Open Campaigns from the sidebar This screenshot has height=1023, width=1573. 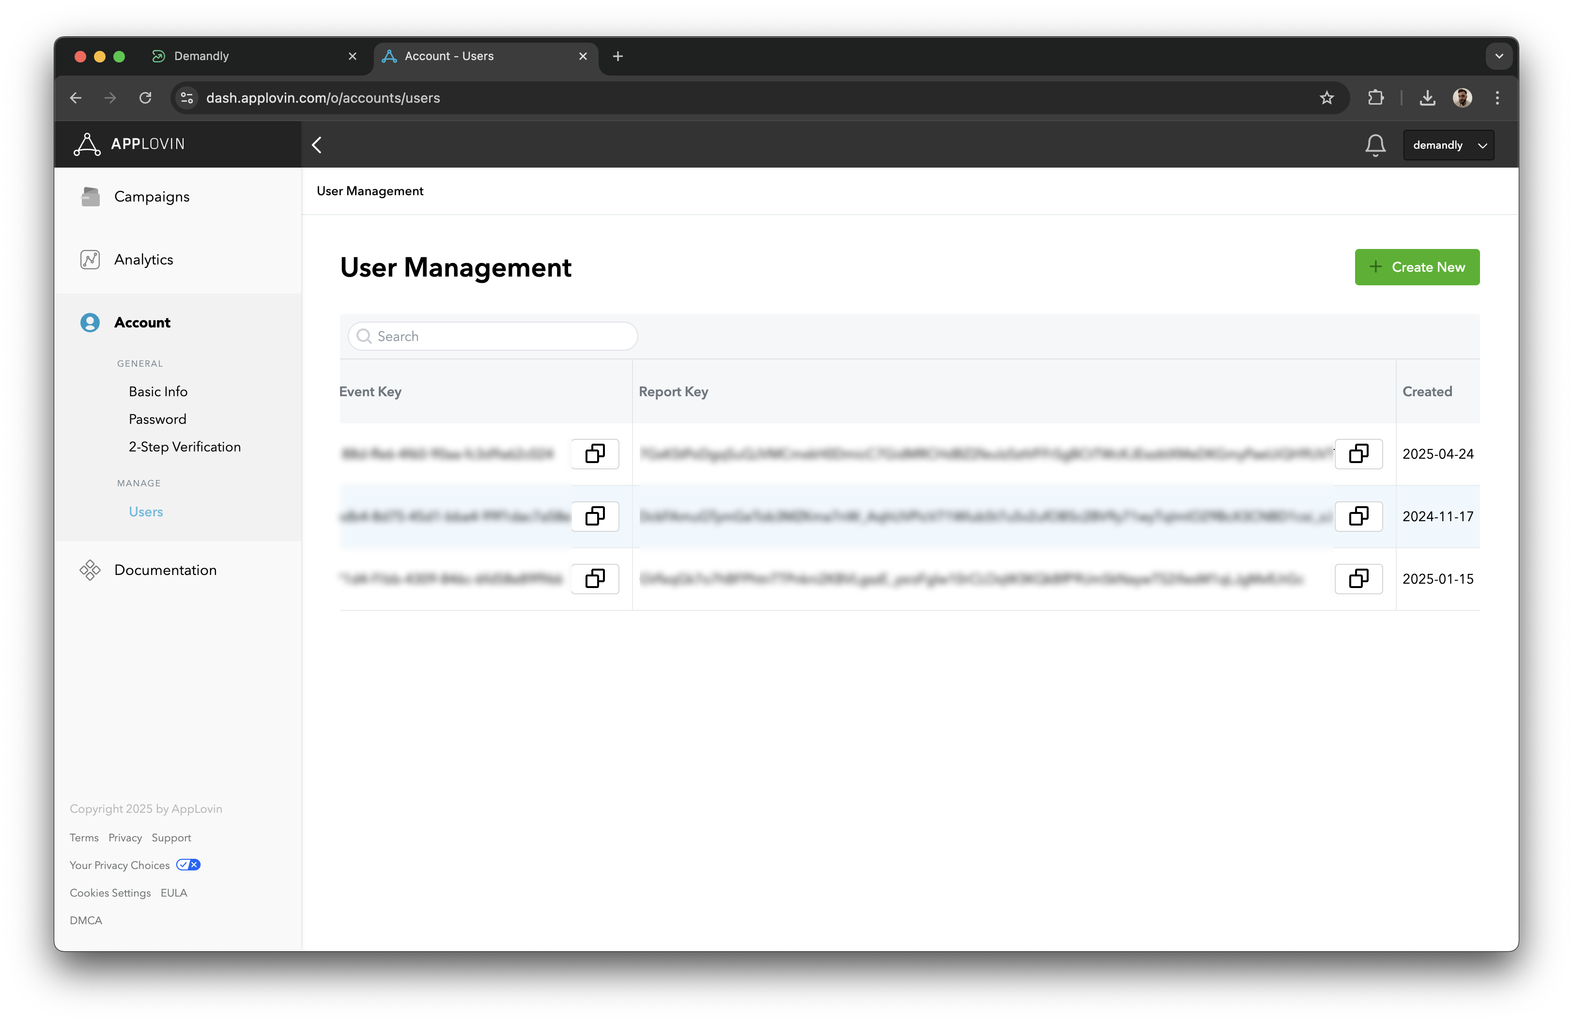152,197
